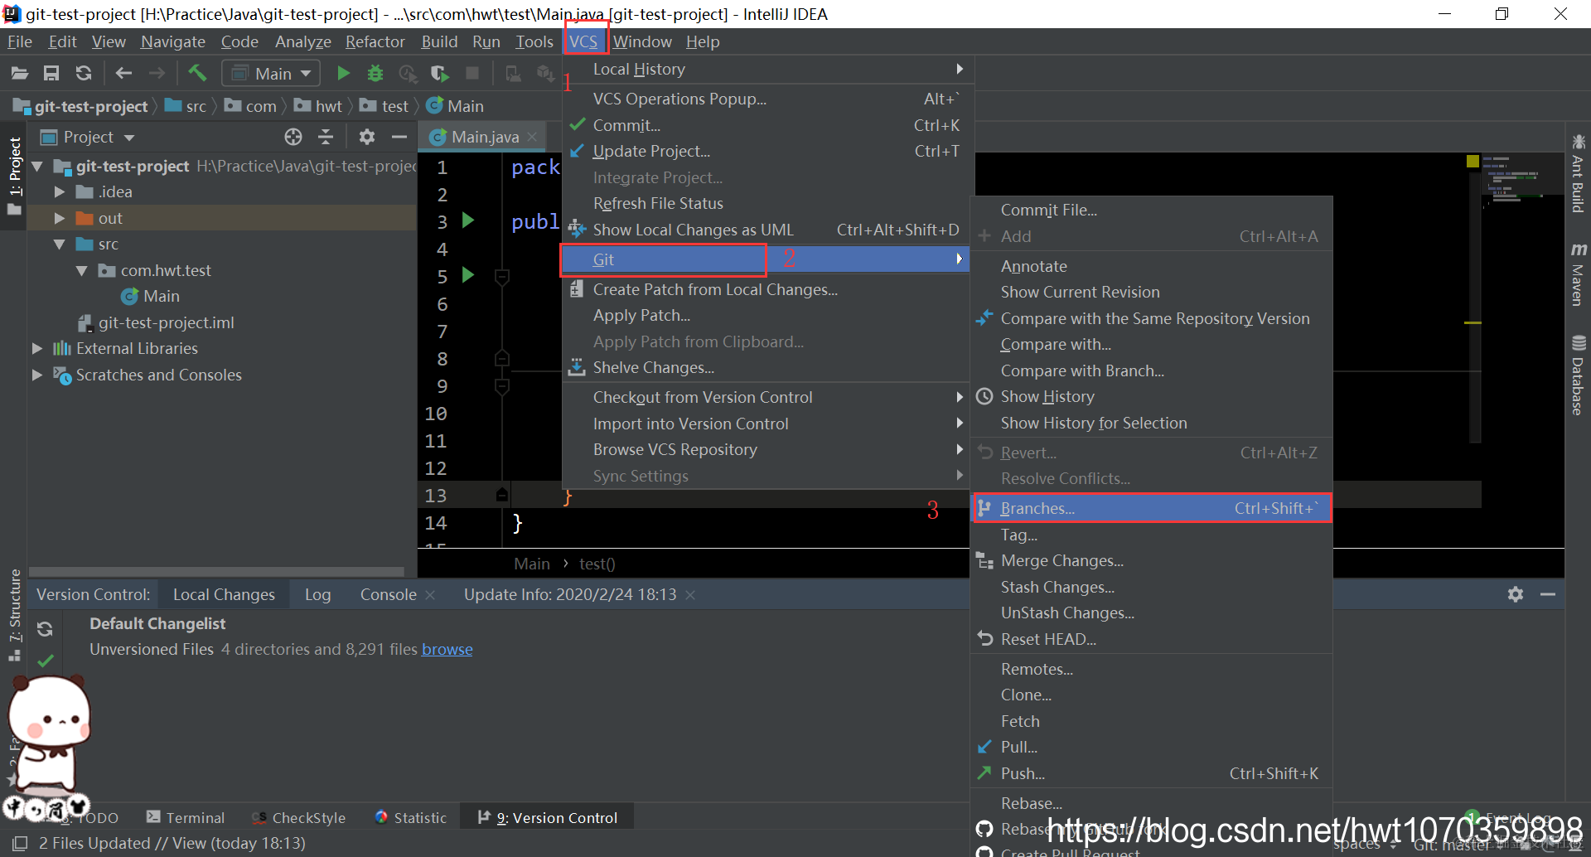Open the Main run configuration dropdown
This screenshot has width=1591, height=857.
pyautogui.click(x=271, y=74)
